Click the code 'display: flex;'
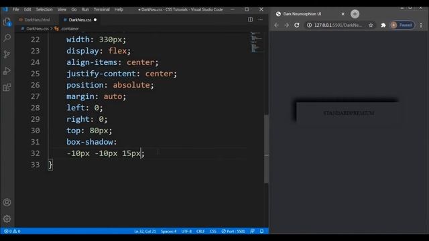 99,51
